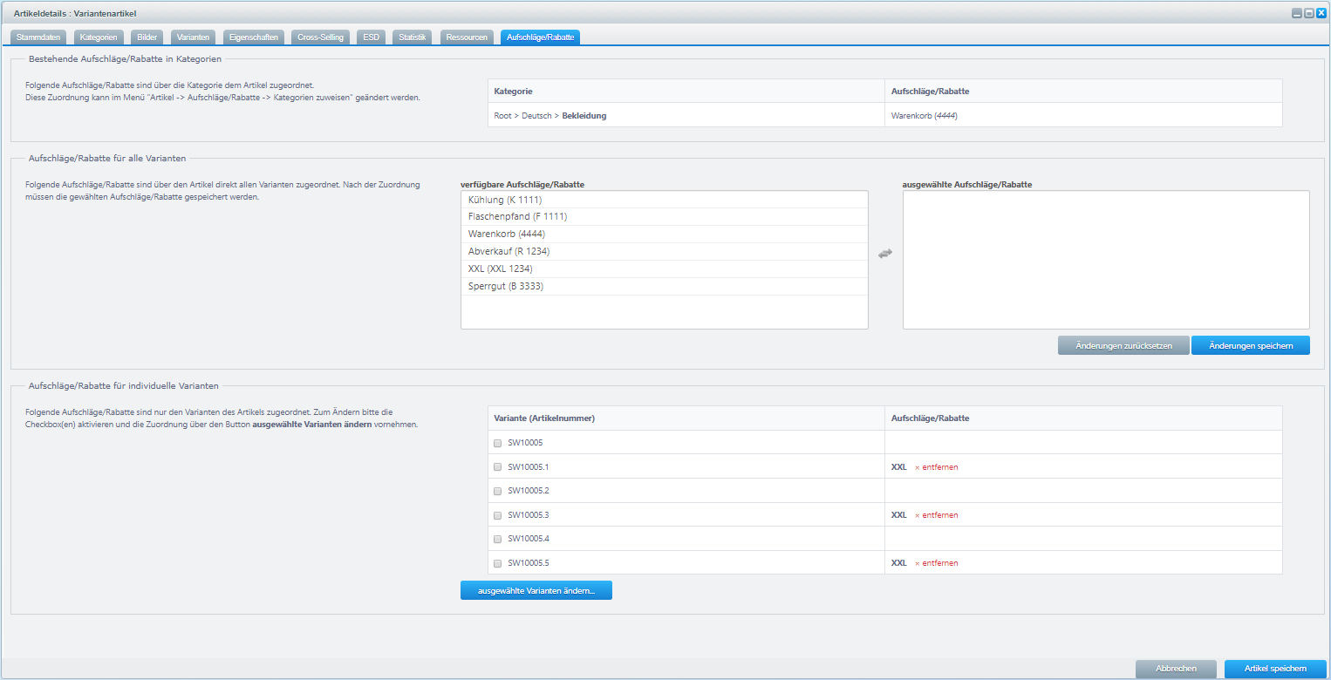The height and width of the screenshot is (680, 1331).
Task: Open the Stammdaten tab
Action: click(37, 37)
